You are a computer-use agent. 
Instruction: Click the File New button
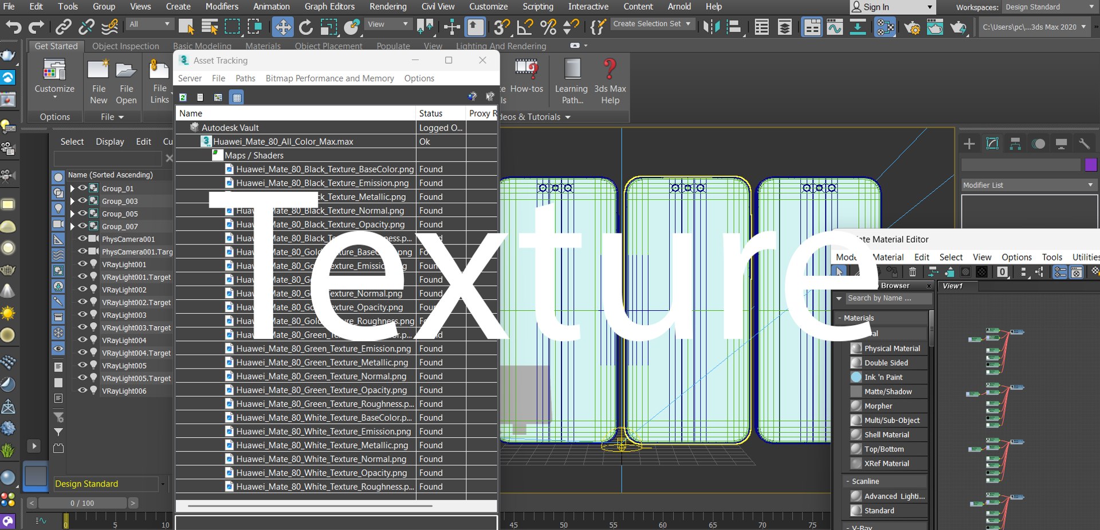(x=99, y=83)
